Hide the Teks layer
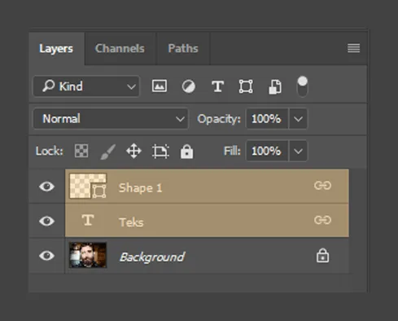Image resolution: width=398 pixels, height=321 pixels. (47, 221)
